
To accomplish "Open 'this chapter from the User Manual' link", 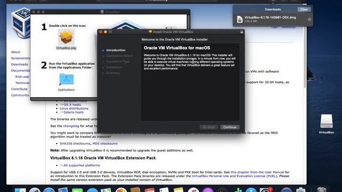I will (257, 172).
